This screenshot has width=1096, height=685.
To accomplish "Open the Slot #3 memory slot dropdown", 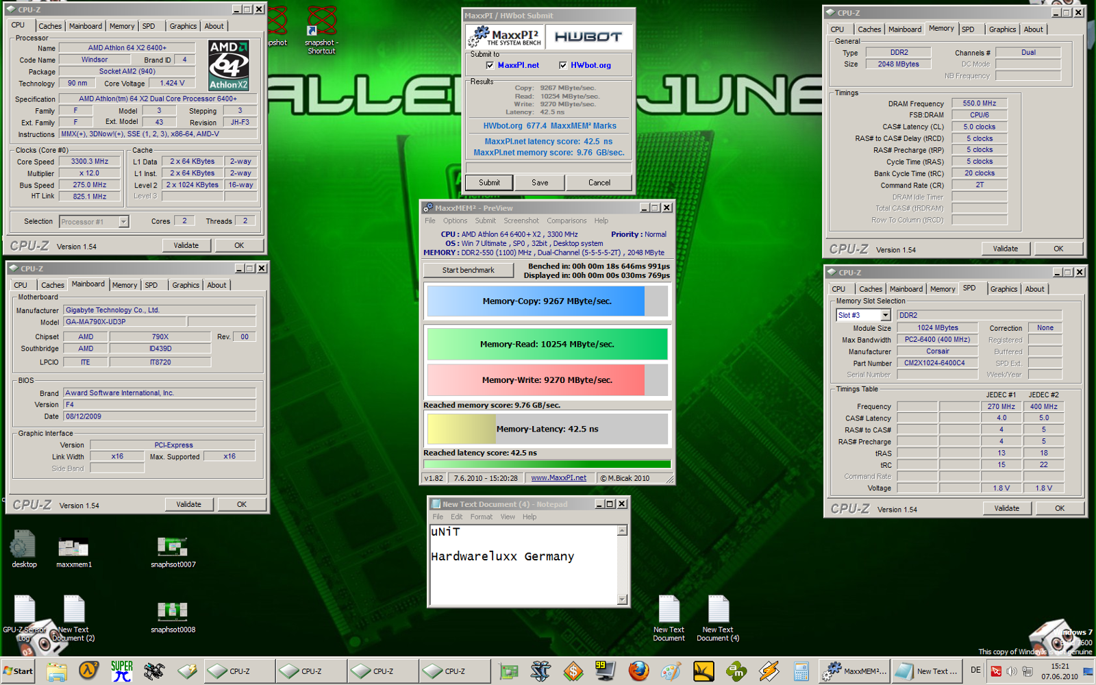I will pos(885,315).
